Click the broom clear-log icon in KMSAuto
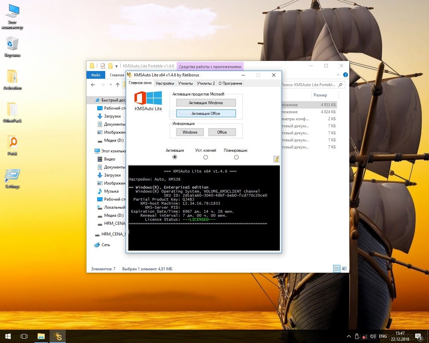This screenshot has height=343, width=429. [x=277, y=159]
